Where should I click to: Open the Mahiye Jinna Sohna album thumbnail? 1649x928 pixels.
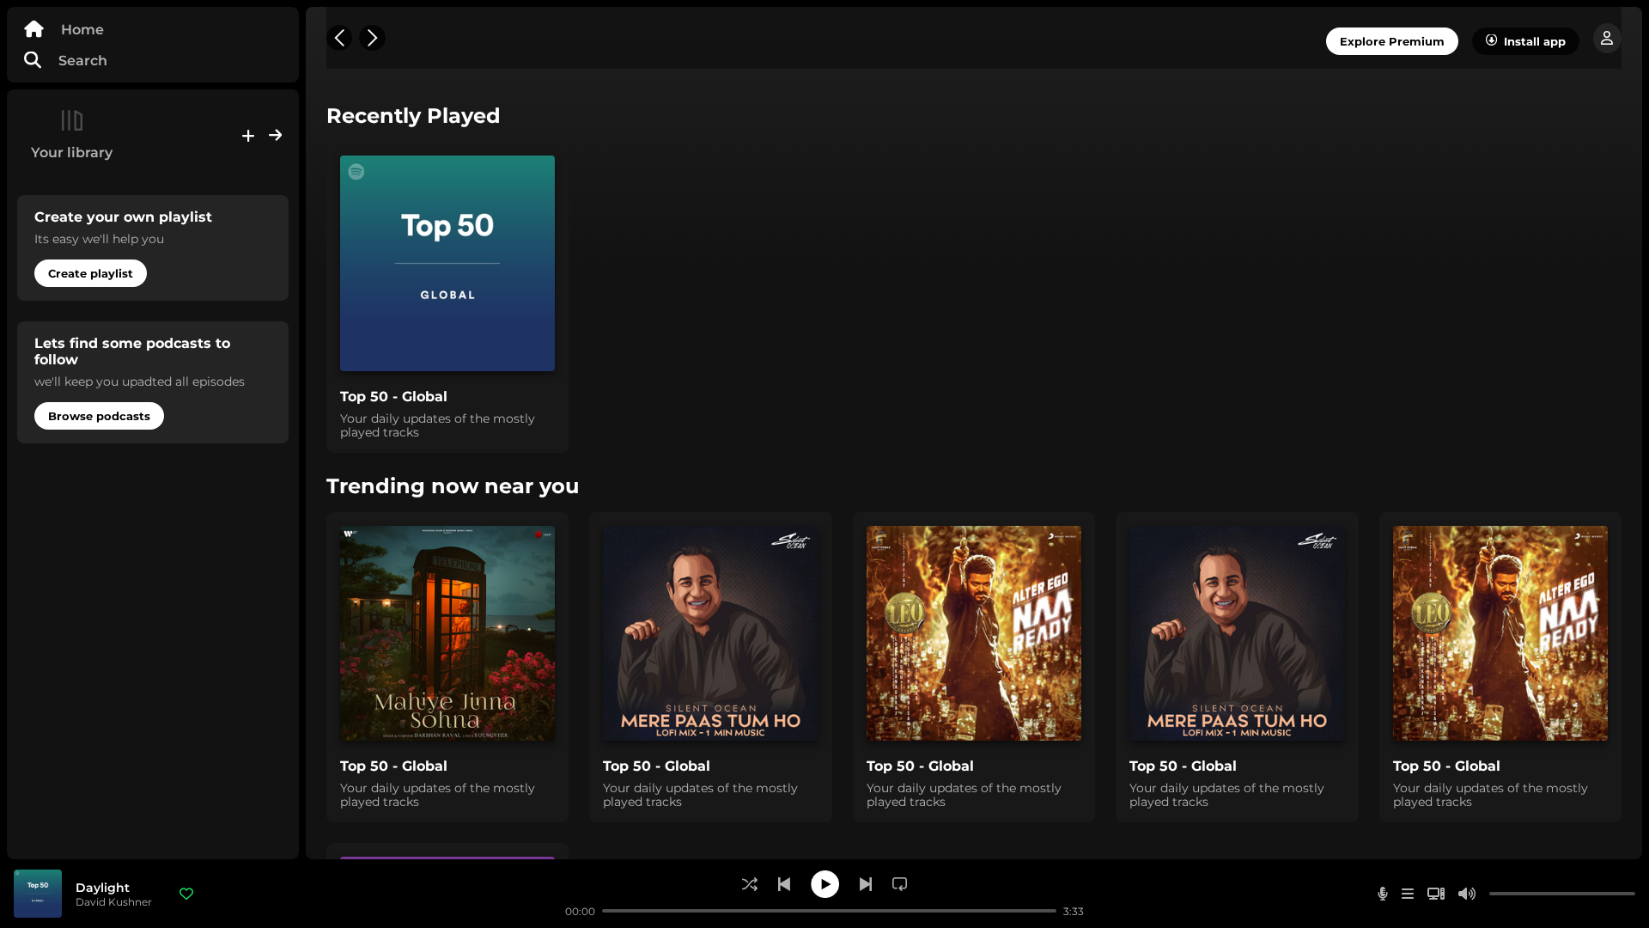[x=447, y=633]
